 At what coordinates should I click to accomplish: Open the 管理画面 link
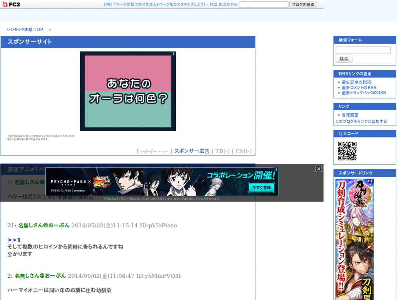[x=350, y=115]
